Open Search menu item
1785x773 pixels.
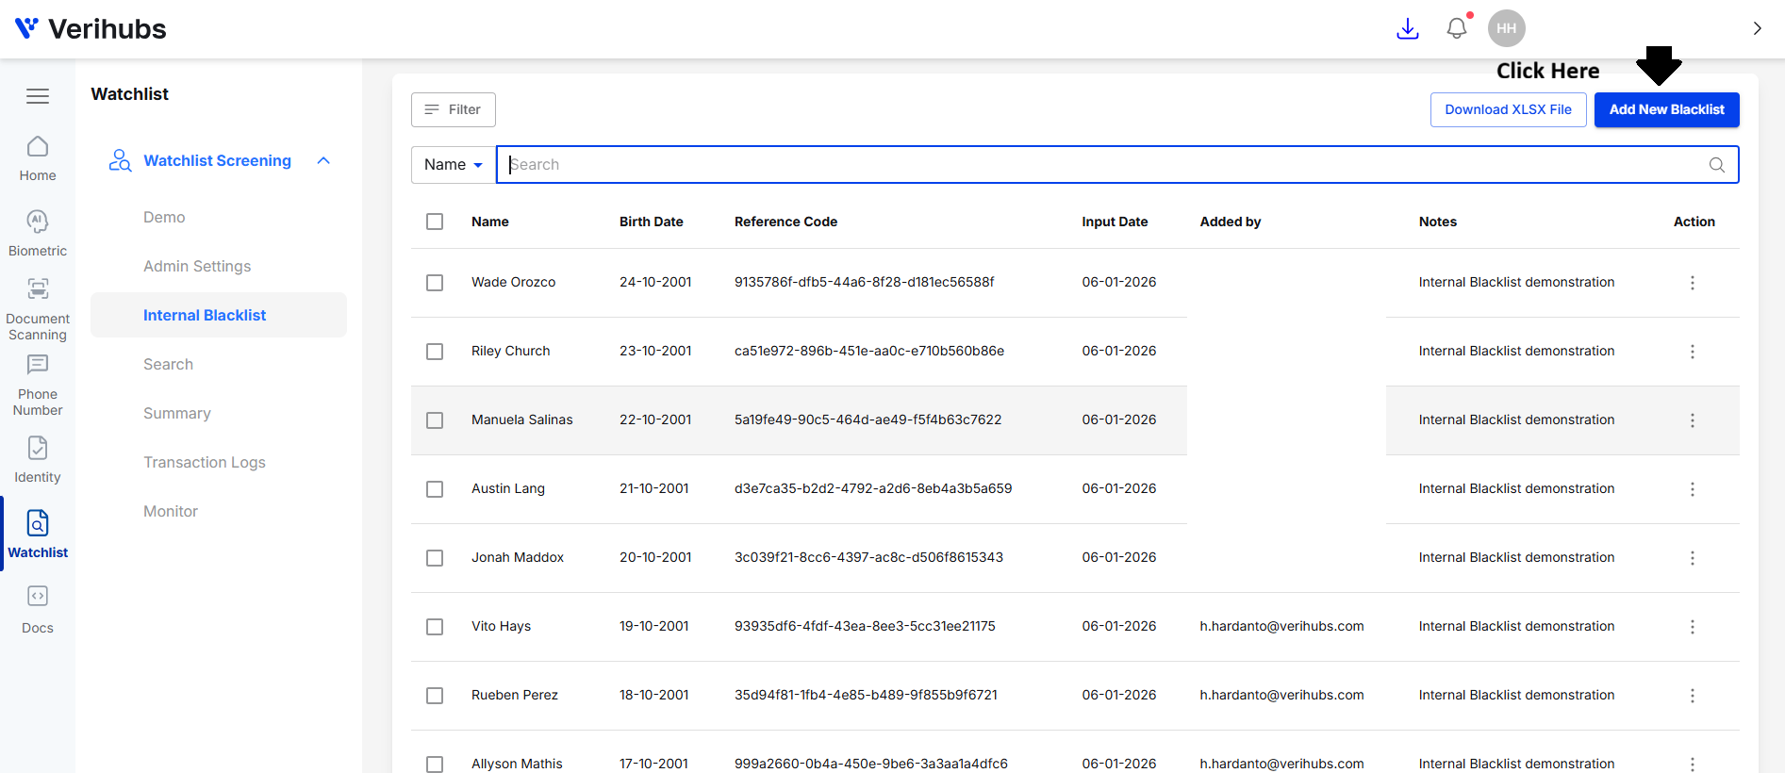168,364
